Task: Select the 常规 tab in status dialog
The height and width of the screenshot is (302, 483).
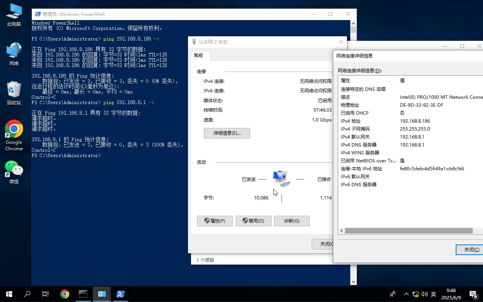Action: coord(199,56)
